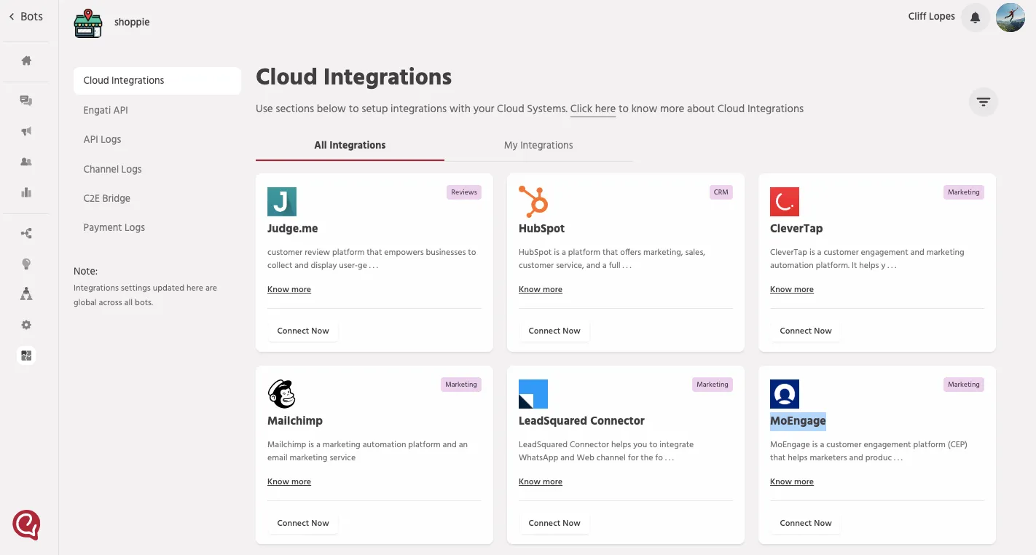This screenshot has height=555, width=1036.
Task: Click Know more under Judge.me
Action: click(289, 289)
